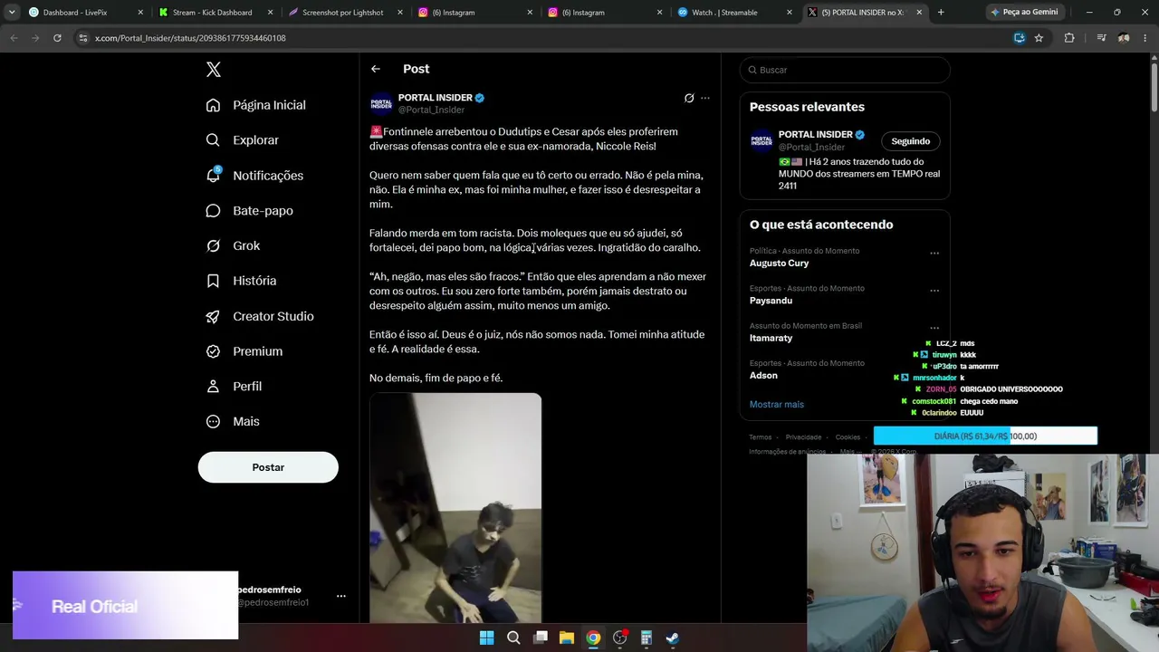Click the Seguindo button for PORTAL INSIDER

click(x=910, y=141)
